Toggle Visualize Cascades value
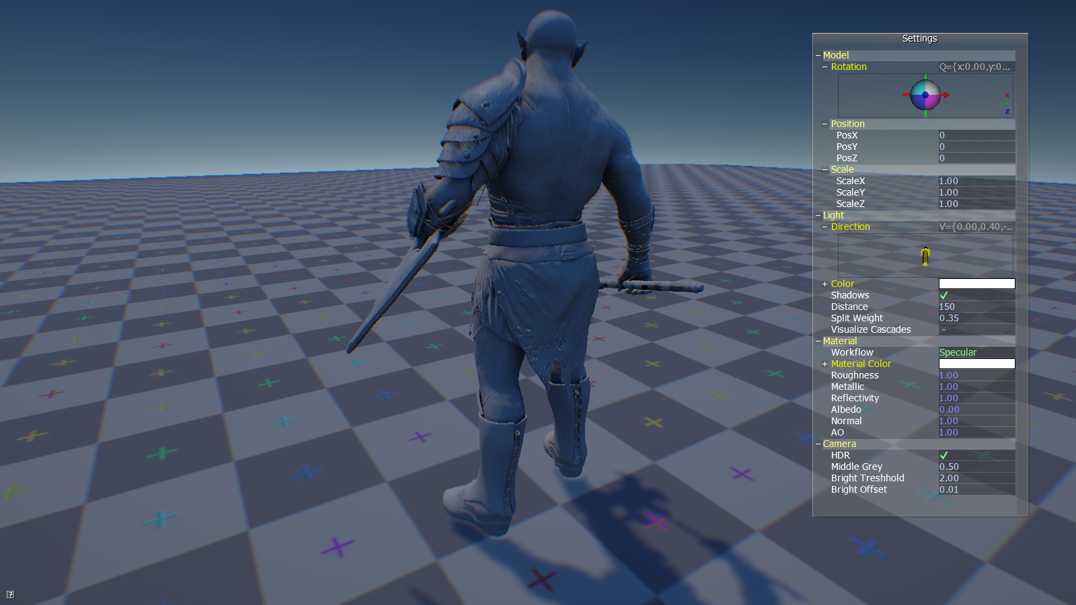 click(976, 329)
